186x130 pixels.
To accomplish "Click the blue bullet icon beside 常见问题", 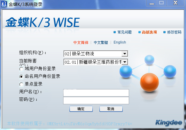I will [x=115, y=32].
